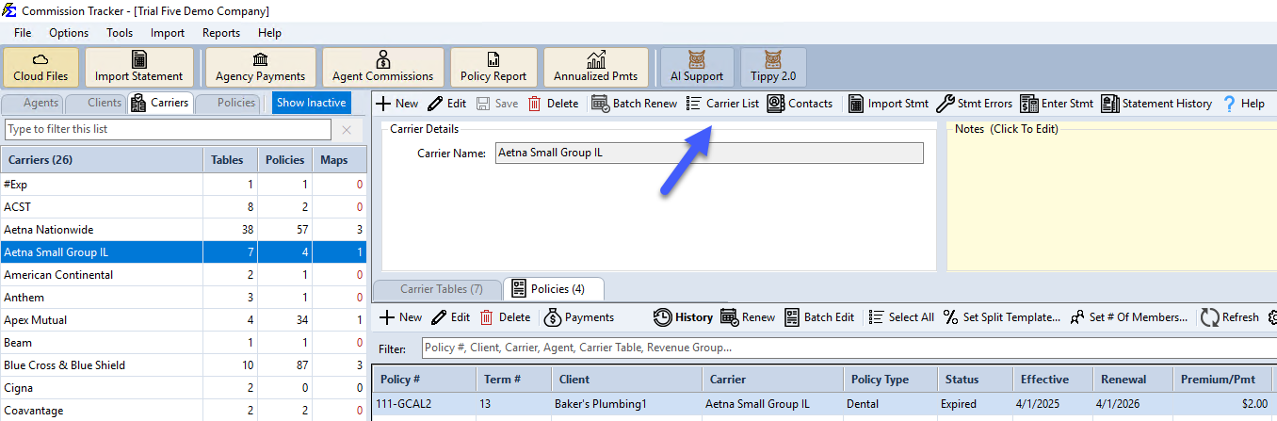Show policy History
This screenshot has height=421, width=1277.
pos(684,317)
